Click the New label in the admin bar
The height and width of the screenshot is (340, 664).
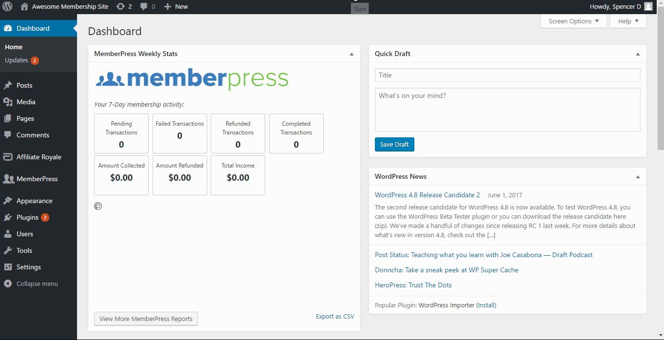(181, 6)
